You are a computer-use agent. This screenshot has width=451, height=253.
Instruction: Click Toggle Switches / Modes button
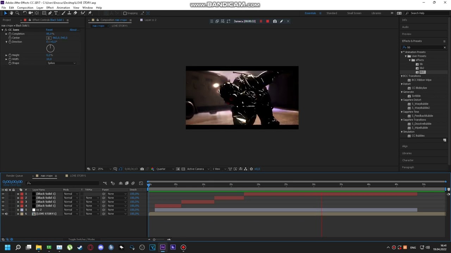(81, 239)
